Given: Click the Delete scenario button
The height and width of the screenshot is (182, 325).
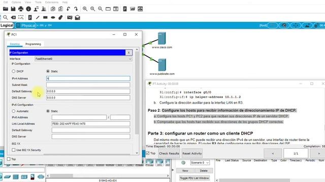Looking at the screenshot, I should [x=204, y=171].
